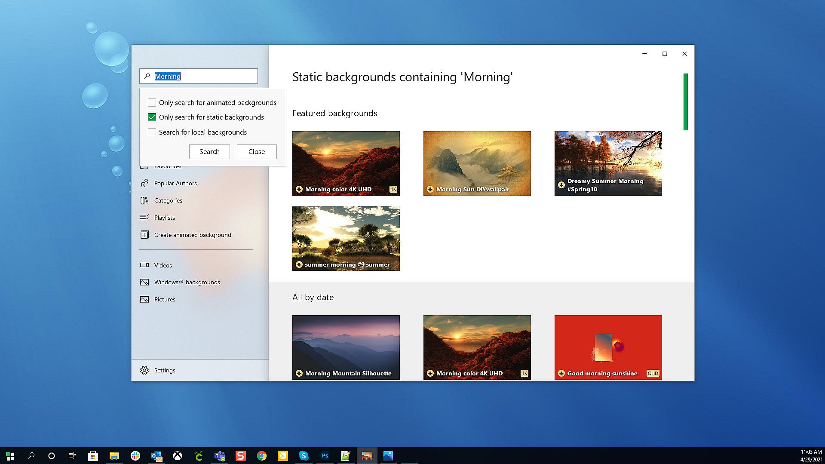The height and width of the screenshot is (464, 825).
Task: Open the Categories library icon
Action: (144, 200)
